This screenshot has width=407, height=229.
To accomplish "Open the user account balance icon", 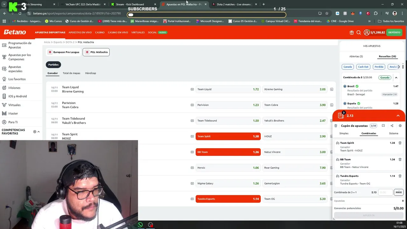I will (367, 32).
